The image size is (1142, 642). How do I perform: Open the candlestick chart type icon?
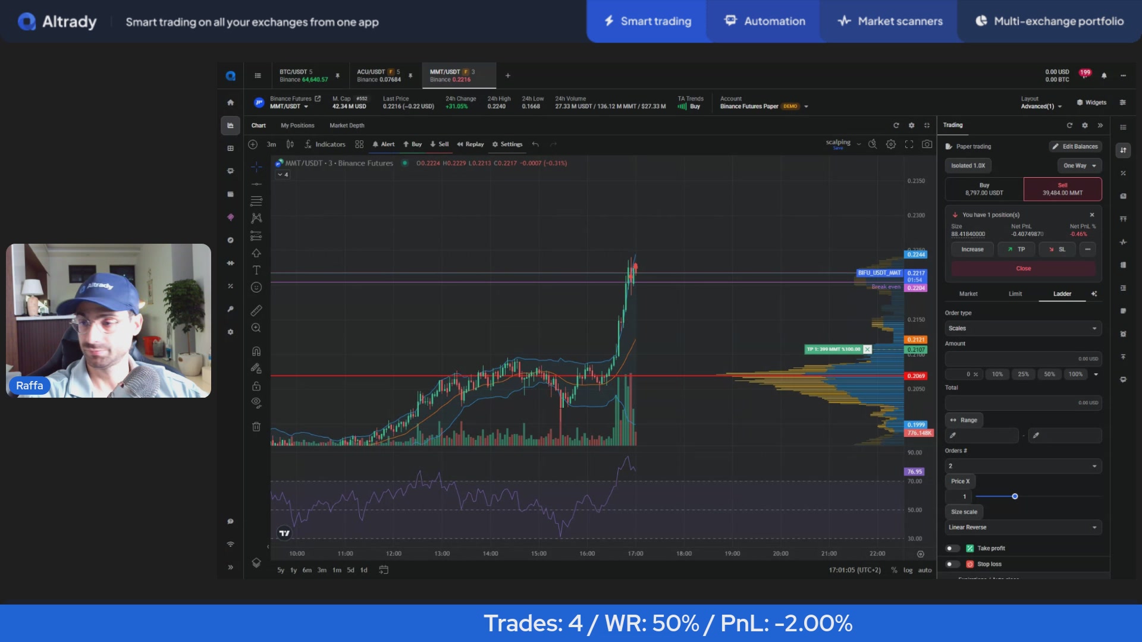coord(290,144)
